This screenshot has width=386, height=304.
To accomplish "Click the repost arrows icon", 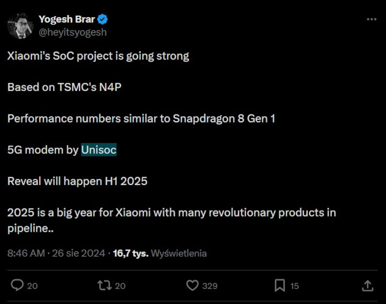I will 104,286.
